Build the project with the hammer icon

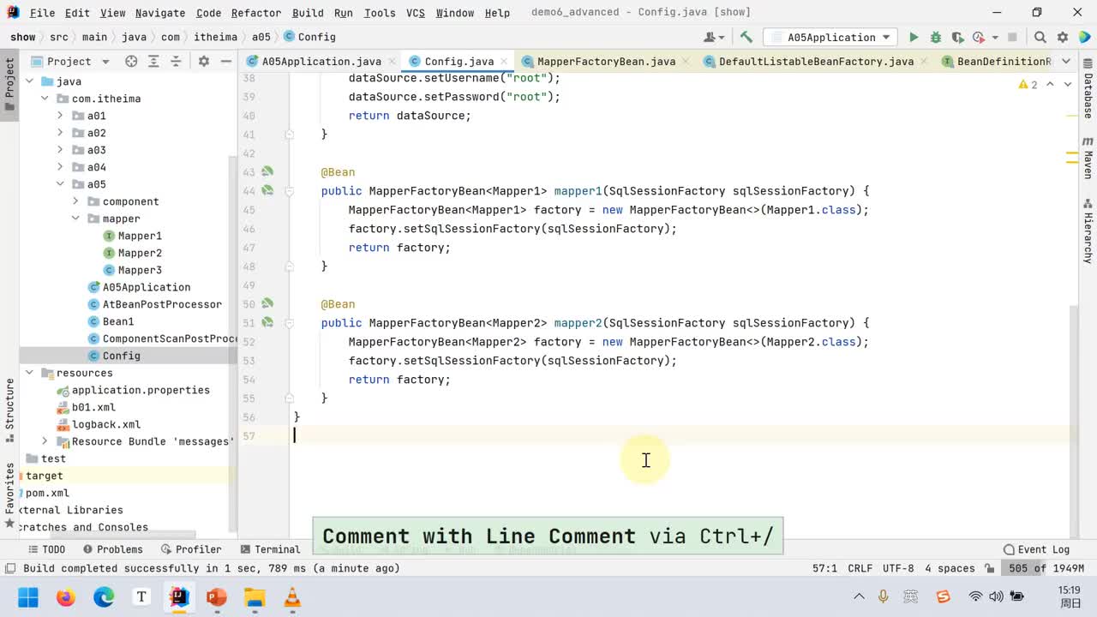[746, 37]
